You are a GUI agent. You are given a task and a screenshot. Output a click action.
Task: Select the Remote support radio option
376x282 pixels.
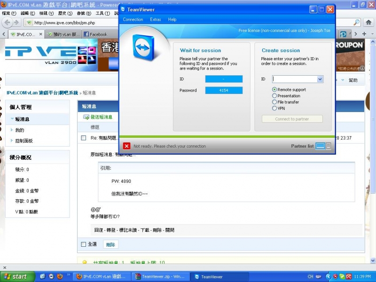[x=274, y=89]
